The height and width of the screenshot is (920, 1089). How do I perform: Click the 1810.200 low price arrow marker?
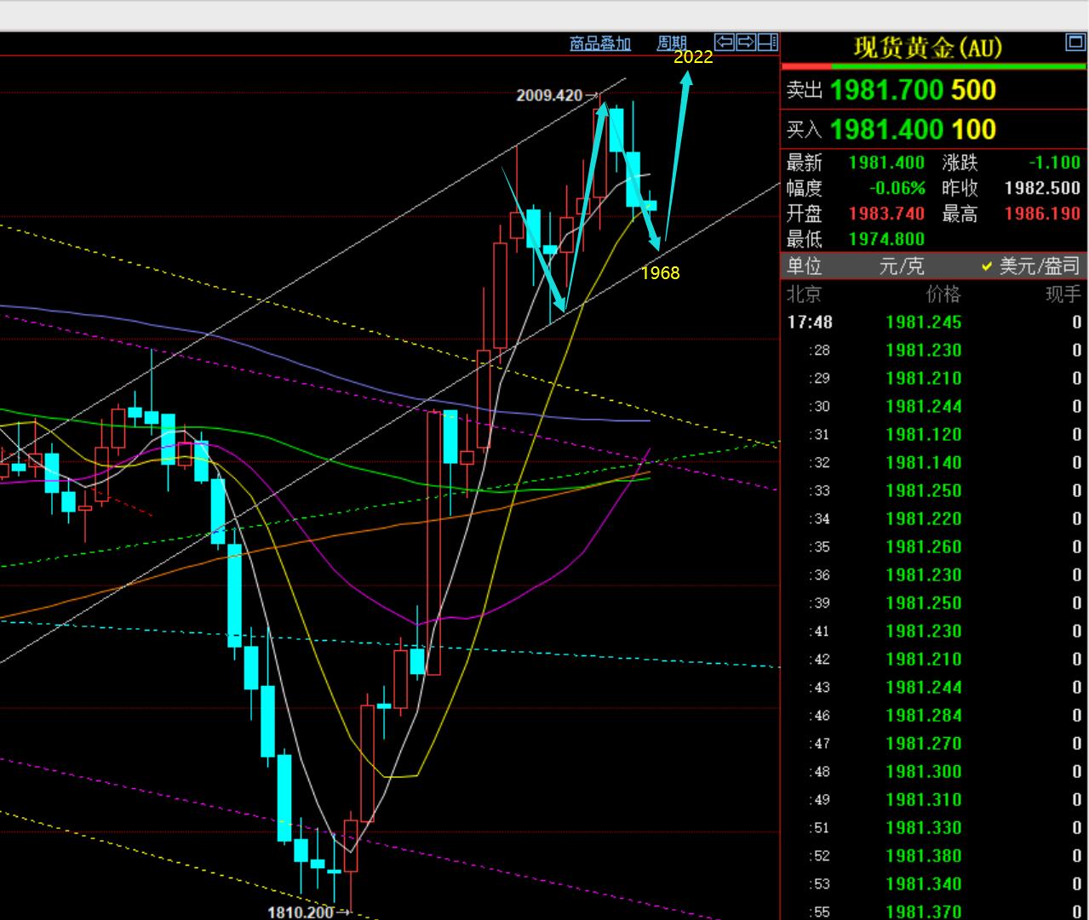pyautogui.click(x=343, y=912)
